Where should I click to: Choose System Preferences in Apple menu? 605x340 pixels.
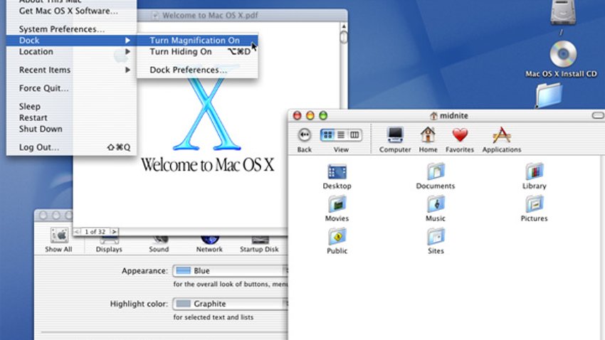(72, 29)
